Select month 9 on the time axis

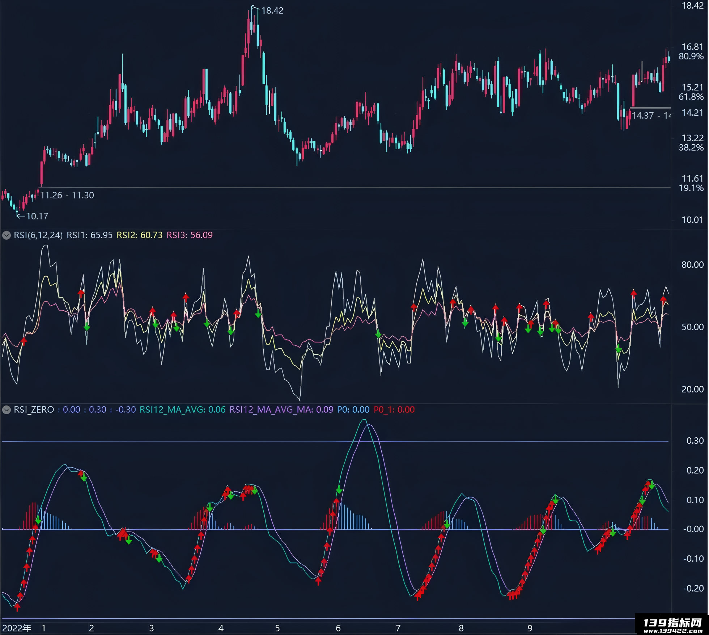click(x=530, y=628)
